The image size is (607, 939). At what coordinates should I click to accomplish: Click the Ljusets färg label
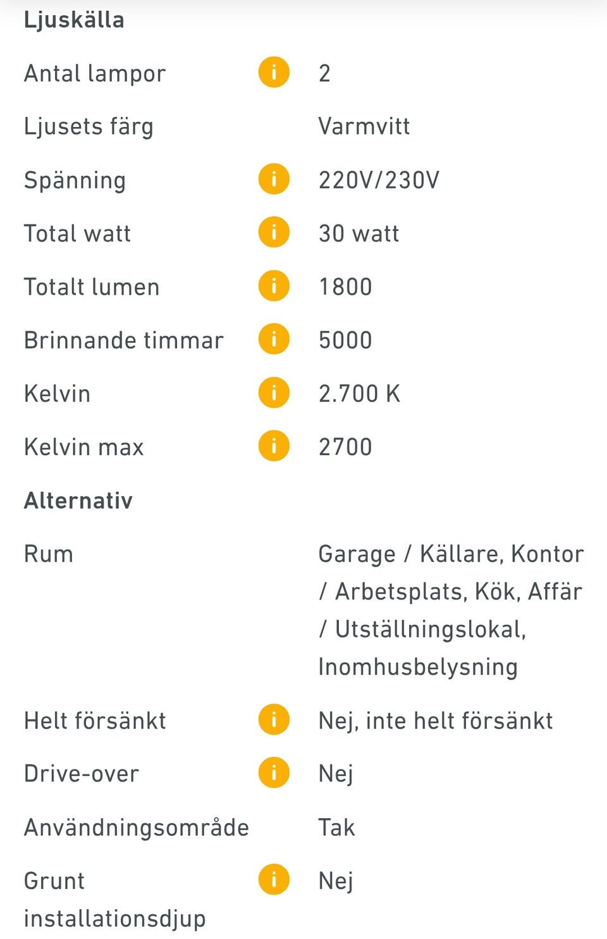pyautogui.click(x=89, y=125)
